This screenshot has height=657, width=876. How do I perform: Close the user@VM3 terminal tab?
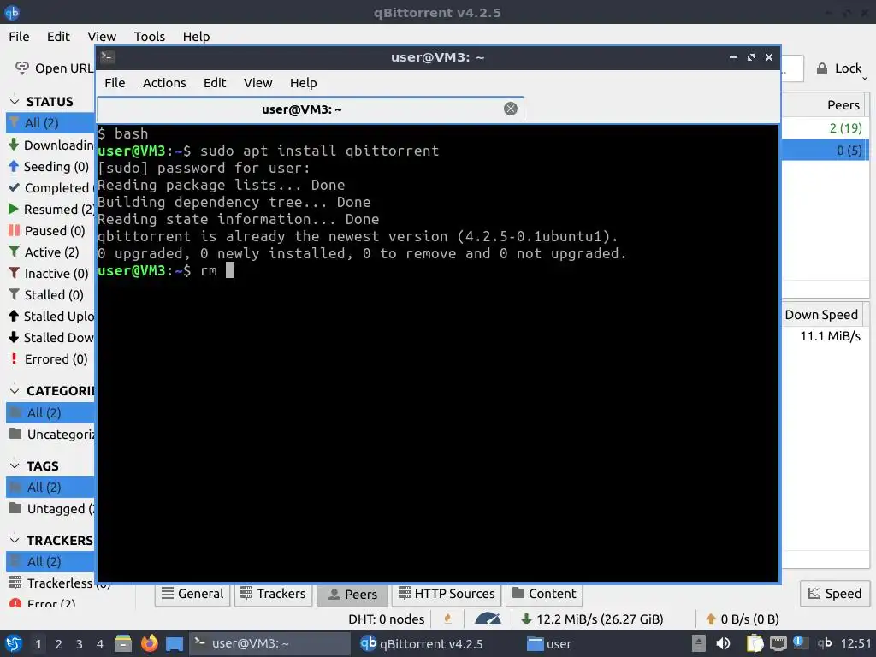pyautogui.click(x=511, y=109)
